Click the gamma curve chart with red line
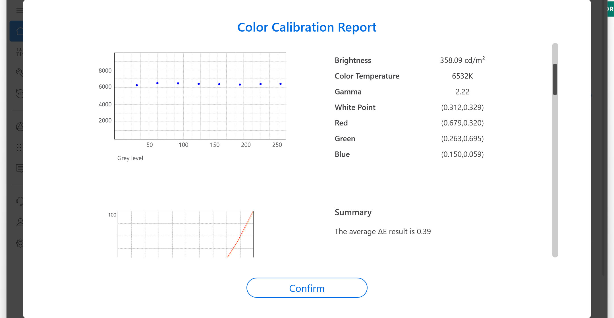 (x=186, y=234)
